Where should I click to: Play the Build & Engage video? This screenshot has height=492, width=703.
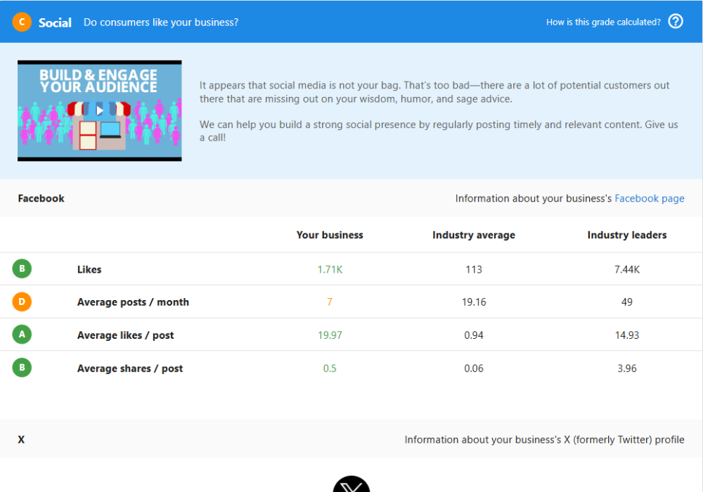[x=100, y=110]
